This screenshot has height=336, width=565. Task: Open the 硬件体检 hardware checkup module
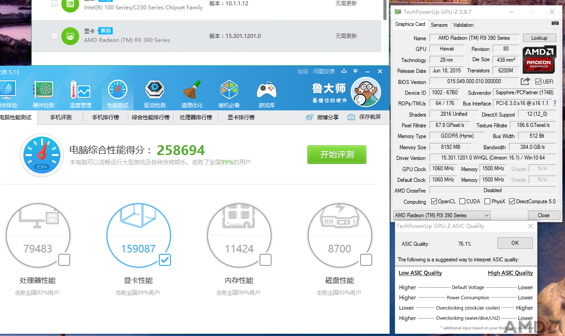pyautogui.click(x=8, y=94)
